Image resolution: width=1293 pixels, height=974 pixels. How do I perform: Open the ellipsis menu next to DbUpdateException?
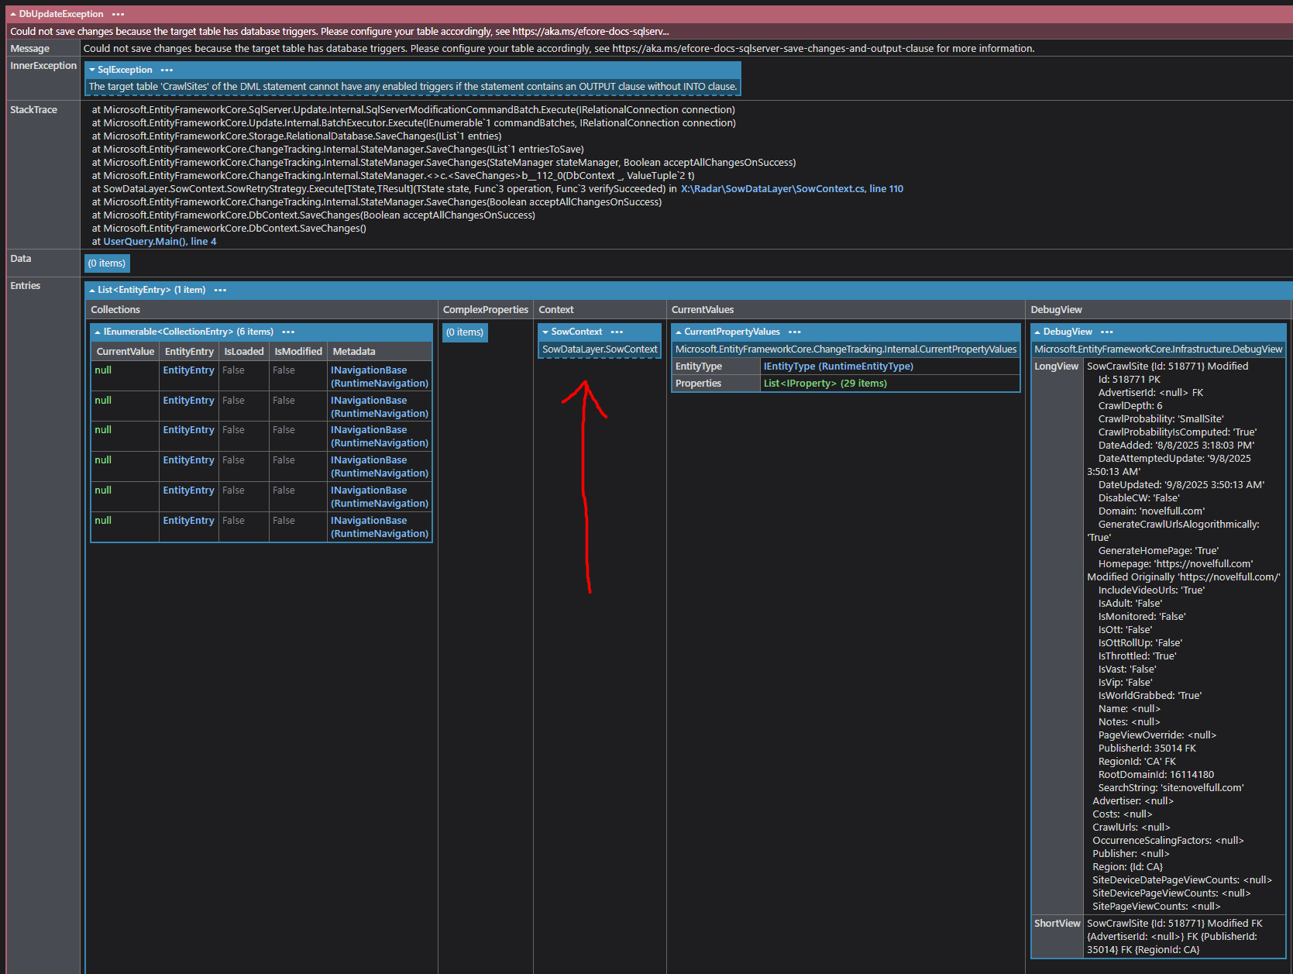coord(118,14)
